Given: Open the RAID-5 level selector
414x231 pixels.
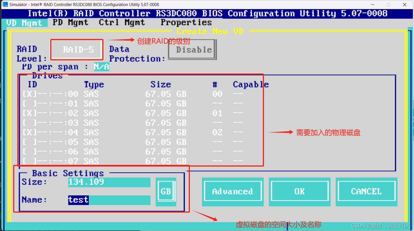Looking at the screenshot, I should coord(77,50).
